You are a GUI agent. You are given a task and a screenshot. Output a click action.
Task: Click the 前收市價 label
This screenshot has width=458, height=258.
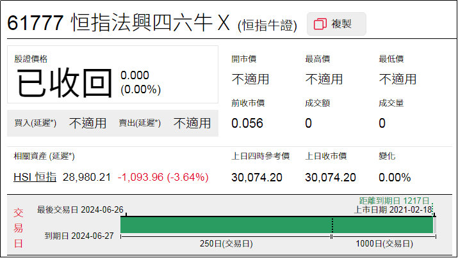coord(248,103)
